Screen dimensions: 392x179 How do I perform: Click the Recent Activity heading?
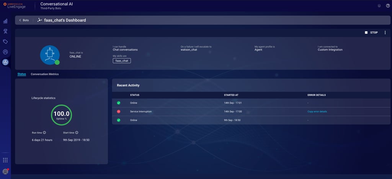coord(128,85)
